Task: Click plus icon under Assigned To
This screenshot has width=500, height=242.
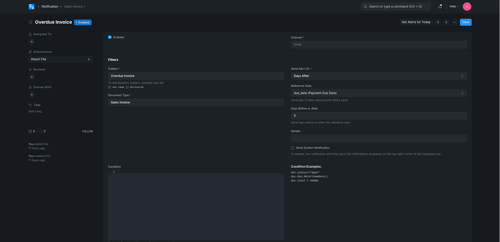Action: (32, 42)
